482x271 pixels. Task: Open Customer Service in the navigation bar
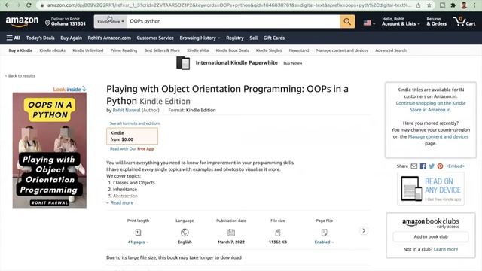[155, 38]
